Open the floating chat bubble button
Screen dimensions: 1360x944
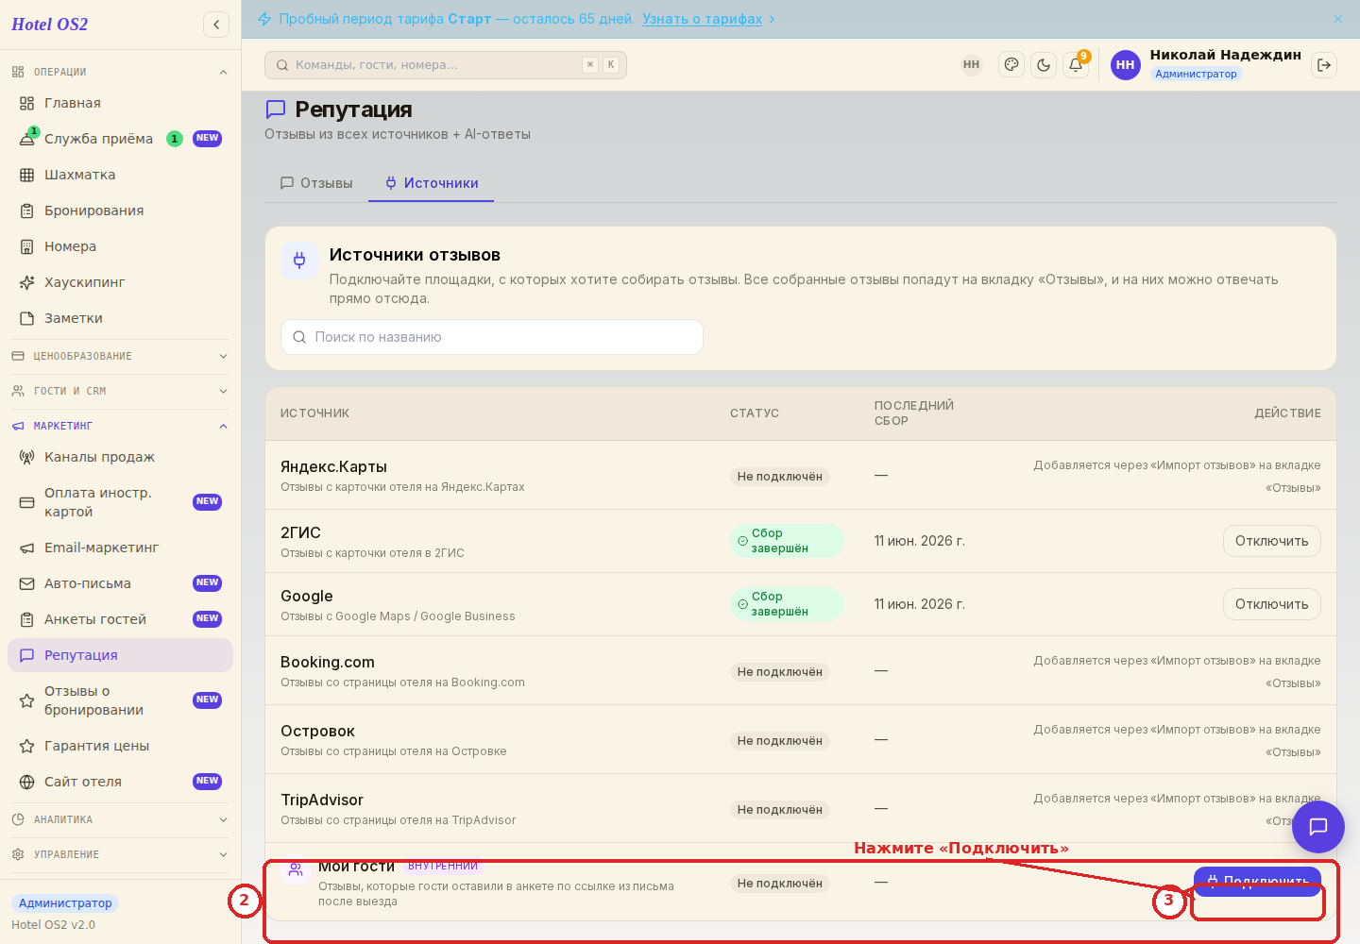pos(1318,827)
